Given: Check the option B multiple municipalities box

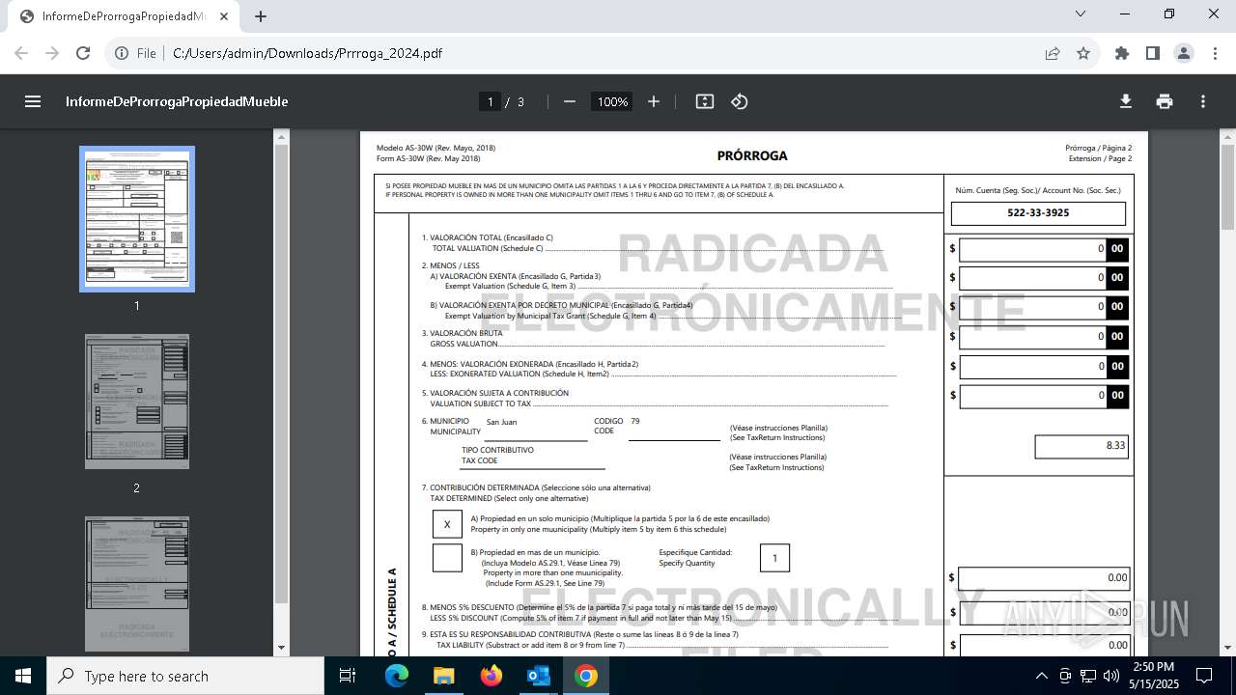Looking at the screenshot, I should coord(447,558).
